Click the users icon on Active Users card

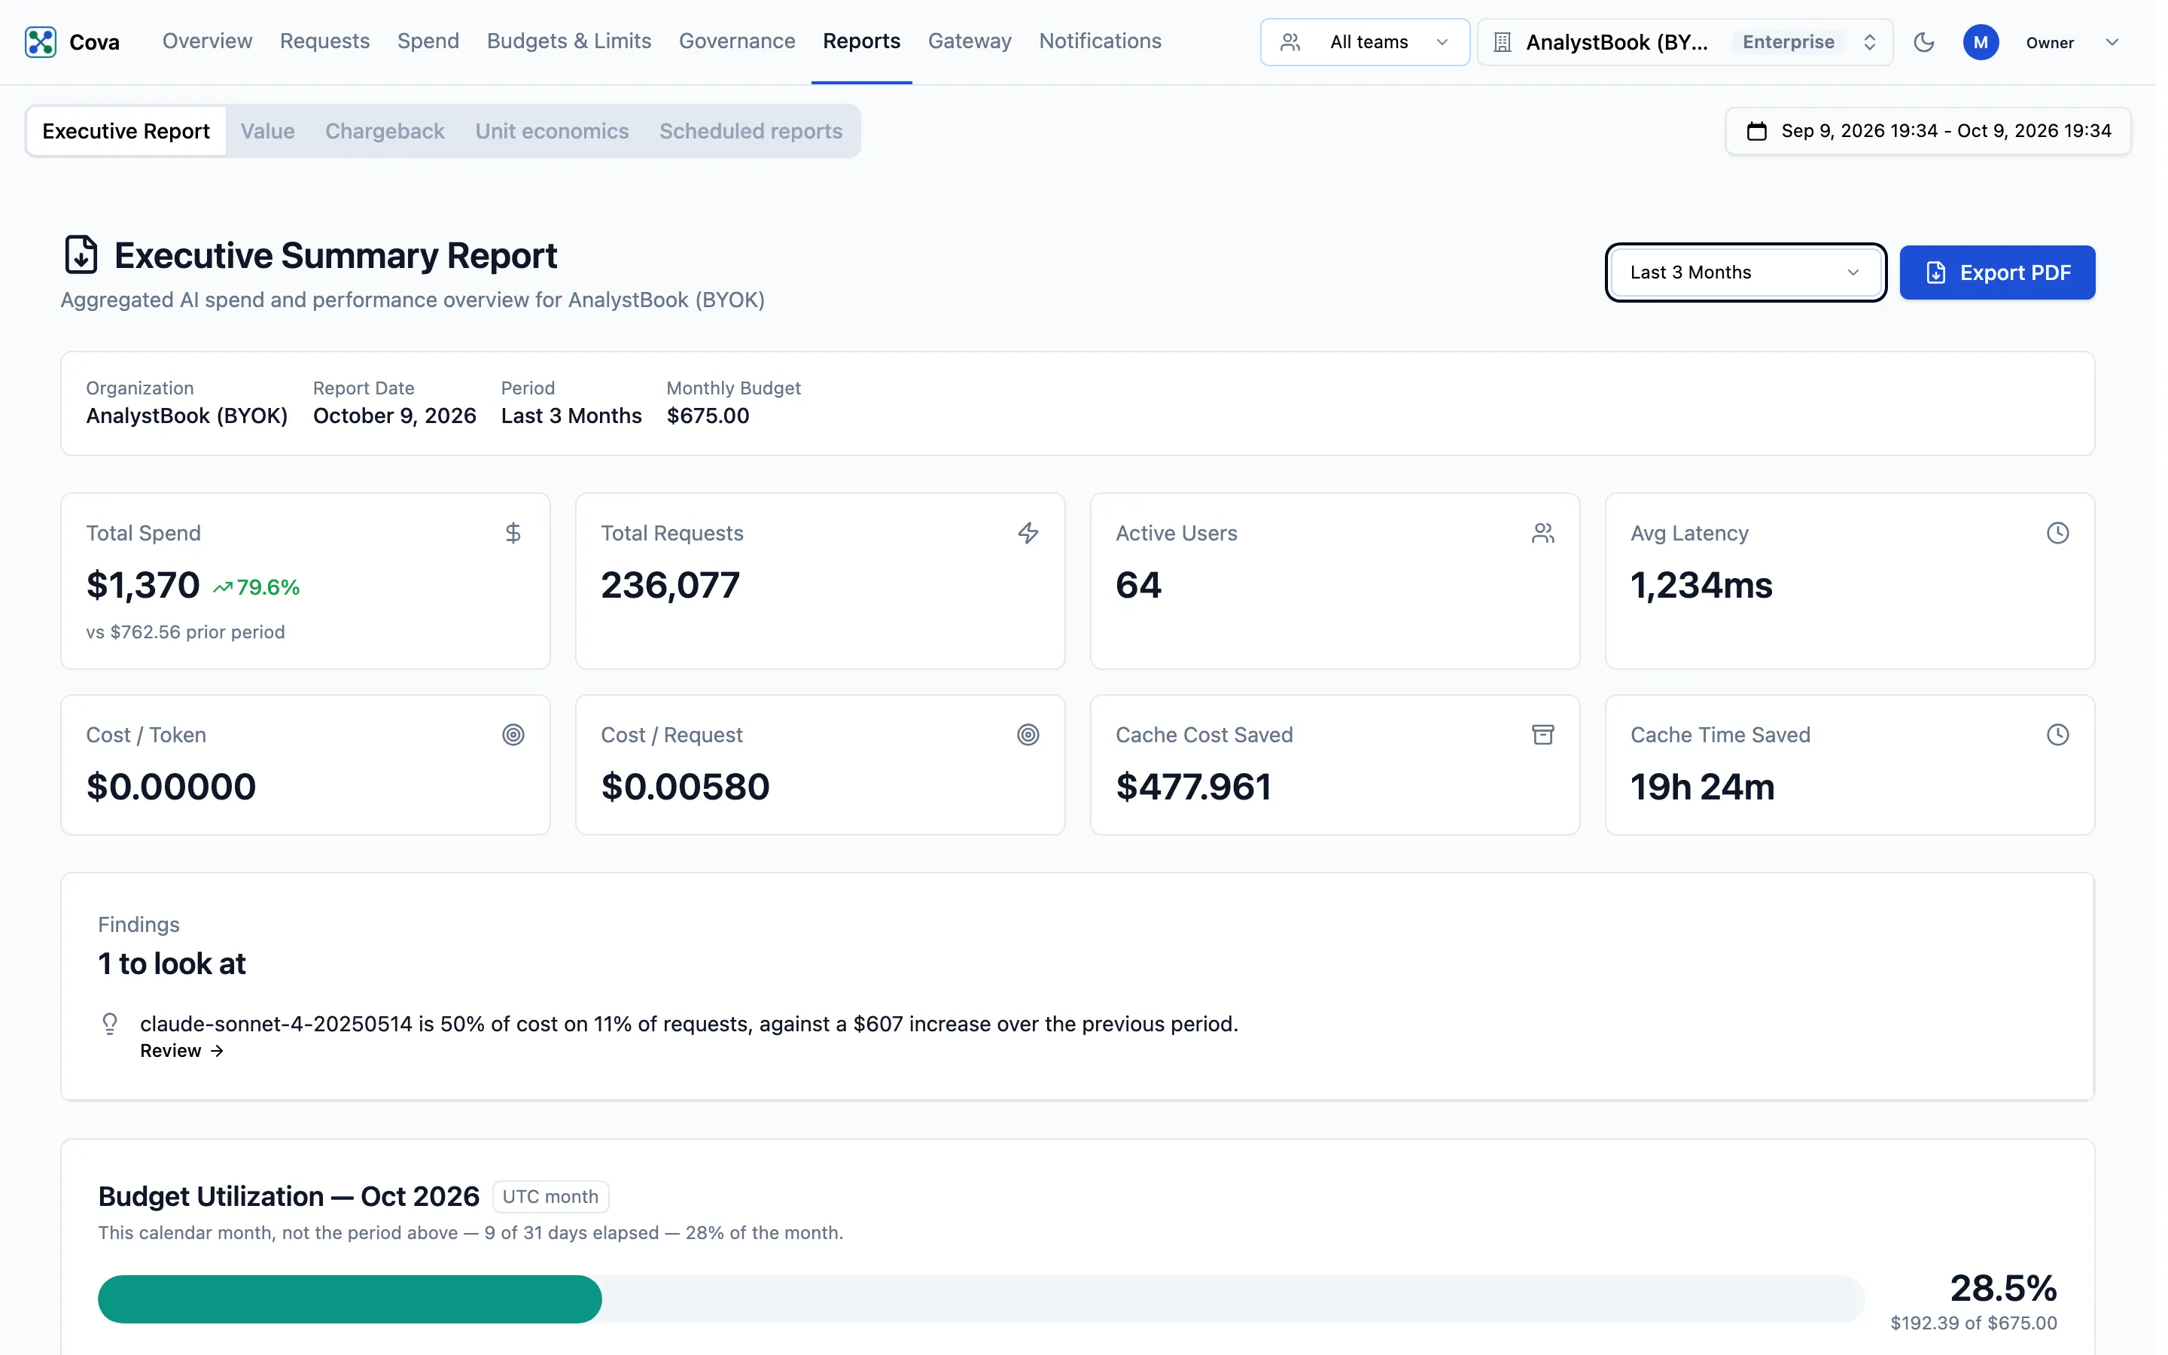click(x=1542, y=533)
